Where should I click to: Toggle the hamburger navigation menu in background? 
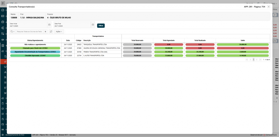(3, 3)
